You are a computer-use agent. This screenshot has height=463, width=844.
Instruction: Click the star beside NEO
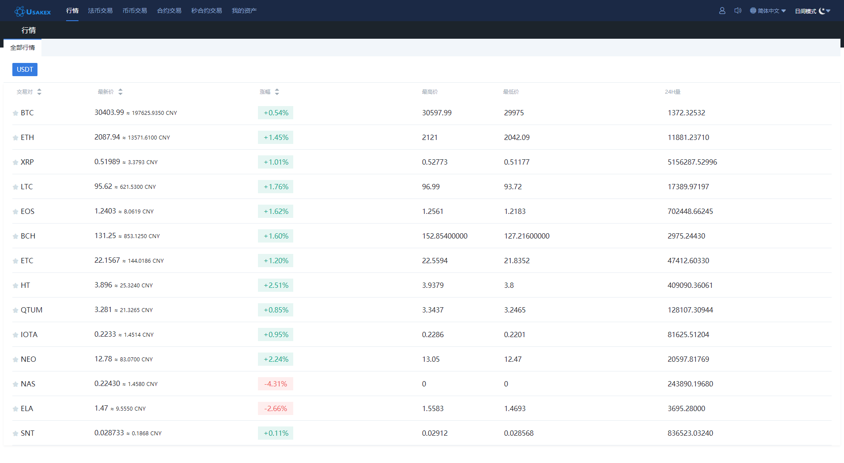[x=15, y=360]
